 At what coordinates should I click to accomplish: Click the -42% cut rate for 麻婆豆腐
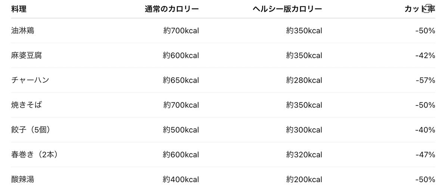pyautogui.click(x=425, y=56)
